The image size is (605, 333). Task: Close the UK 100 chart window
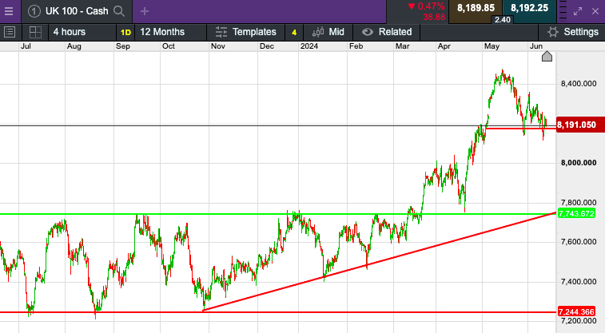coord(595,11)
